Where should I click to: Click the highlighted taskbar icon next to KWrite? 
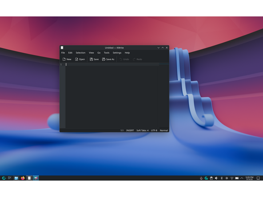point(36,178)
